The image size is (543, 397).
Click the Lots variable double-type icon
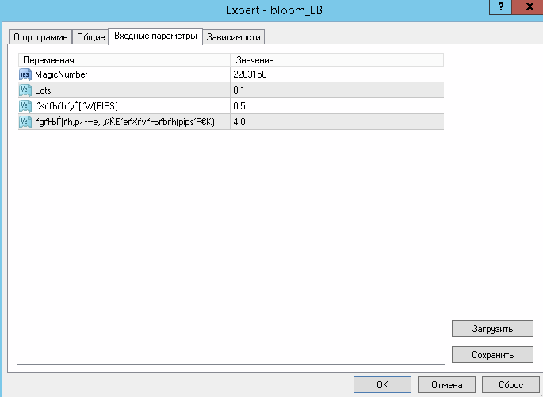(x=25, y=90)
